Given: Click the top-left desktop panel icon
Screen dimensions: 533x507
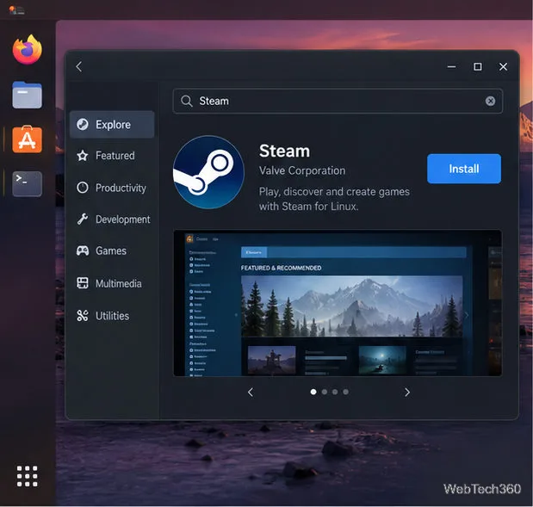Looking at the screenshot, I should (x=16, y=10).
